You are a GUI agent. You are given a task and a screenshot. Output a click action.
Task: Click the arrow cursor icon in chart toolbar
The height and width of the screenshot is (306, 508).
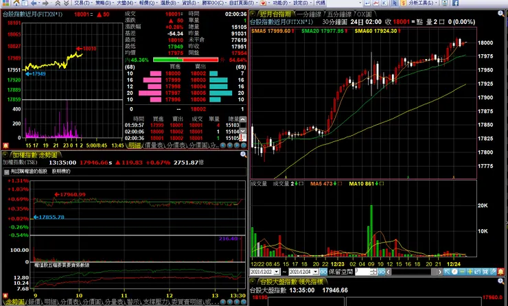click(447, 272)
